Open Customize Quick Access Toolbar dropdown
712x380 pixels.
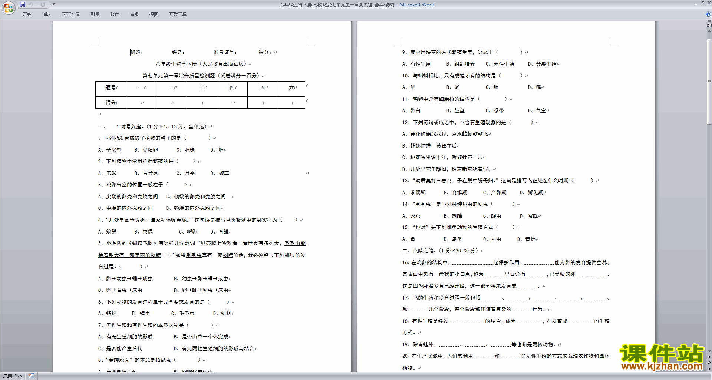[x=53, y=4]
